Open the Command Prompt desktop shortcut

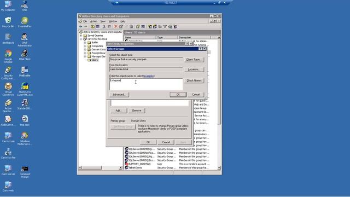point(25,171)
